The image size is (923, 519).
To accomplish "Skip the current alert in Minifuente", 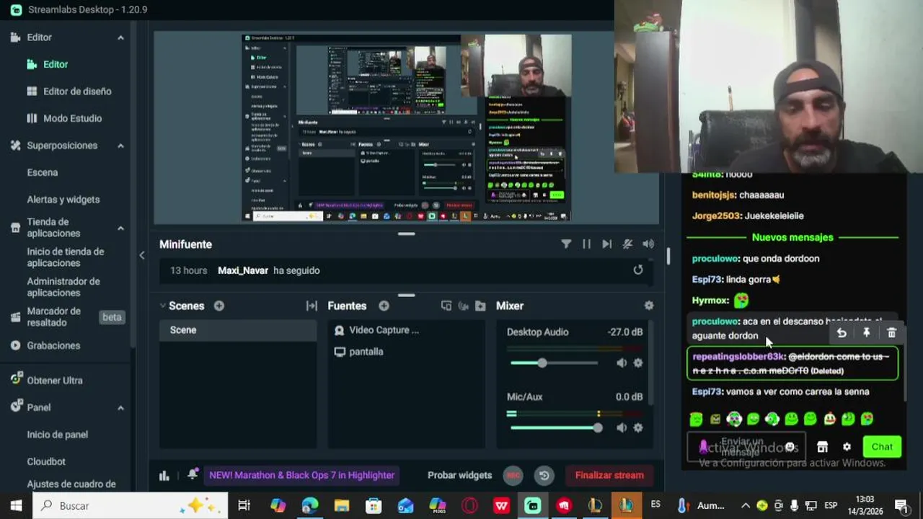I will 606,244.
